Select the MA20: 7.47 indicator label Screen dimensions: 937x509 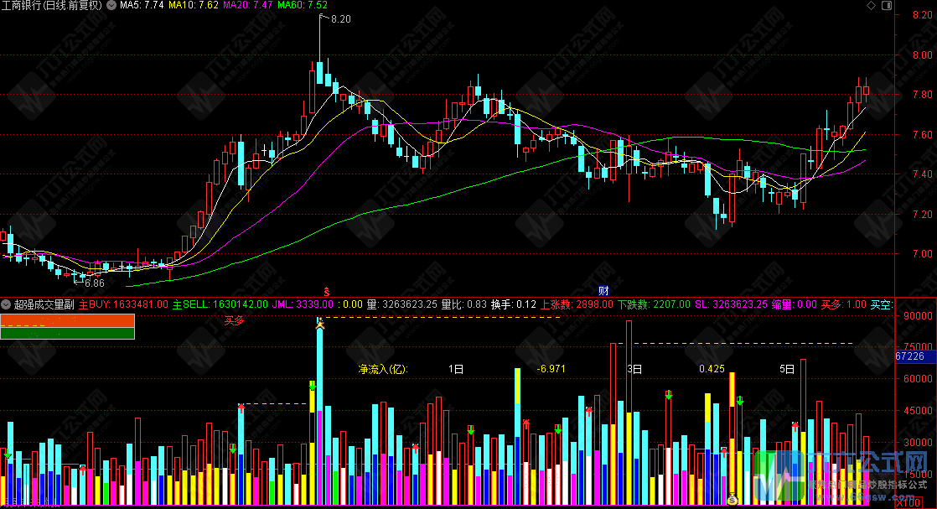click(247, 5)
